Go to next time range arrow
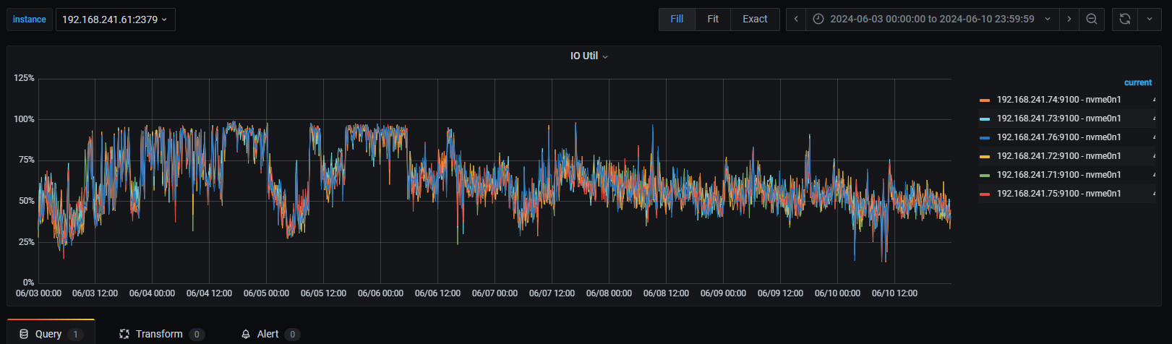Screen dimensions: 1172x344 pyautogui.click(x=1069, y=20)
